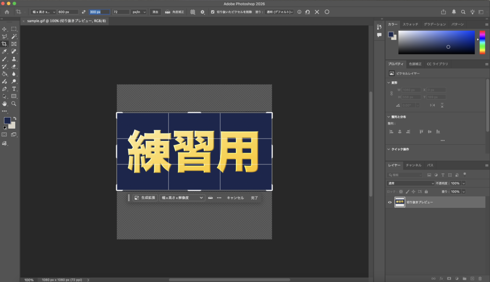Open the 通常 blend mode dropdown
The width and height of the screenshot is (490, 282).
[x=410, y=183]
